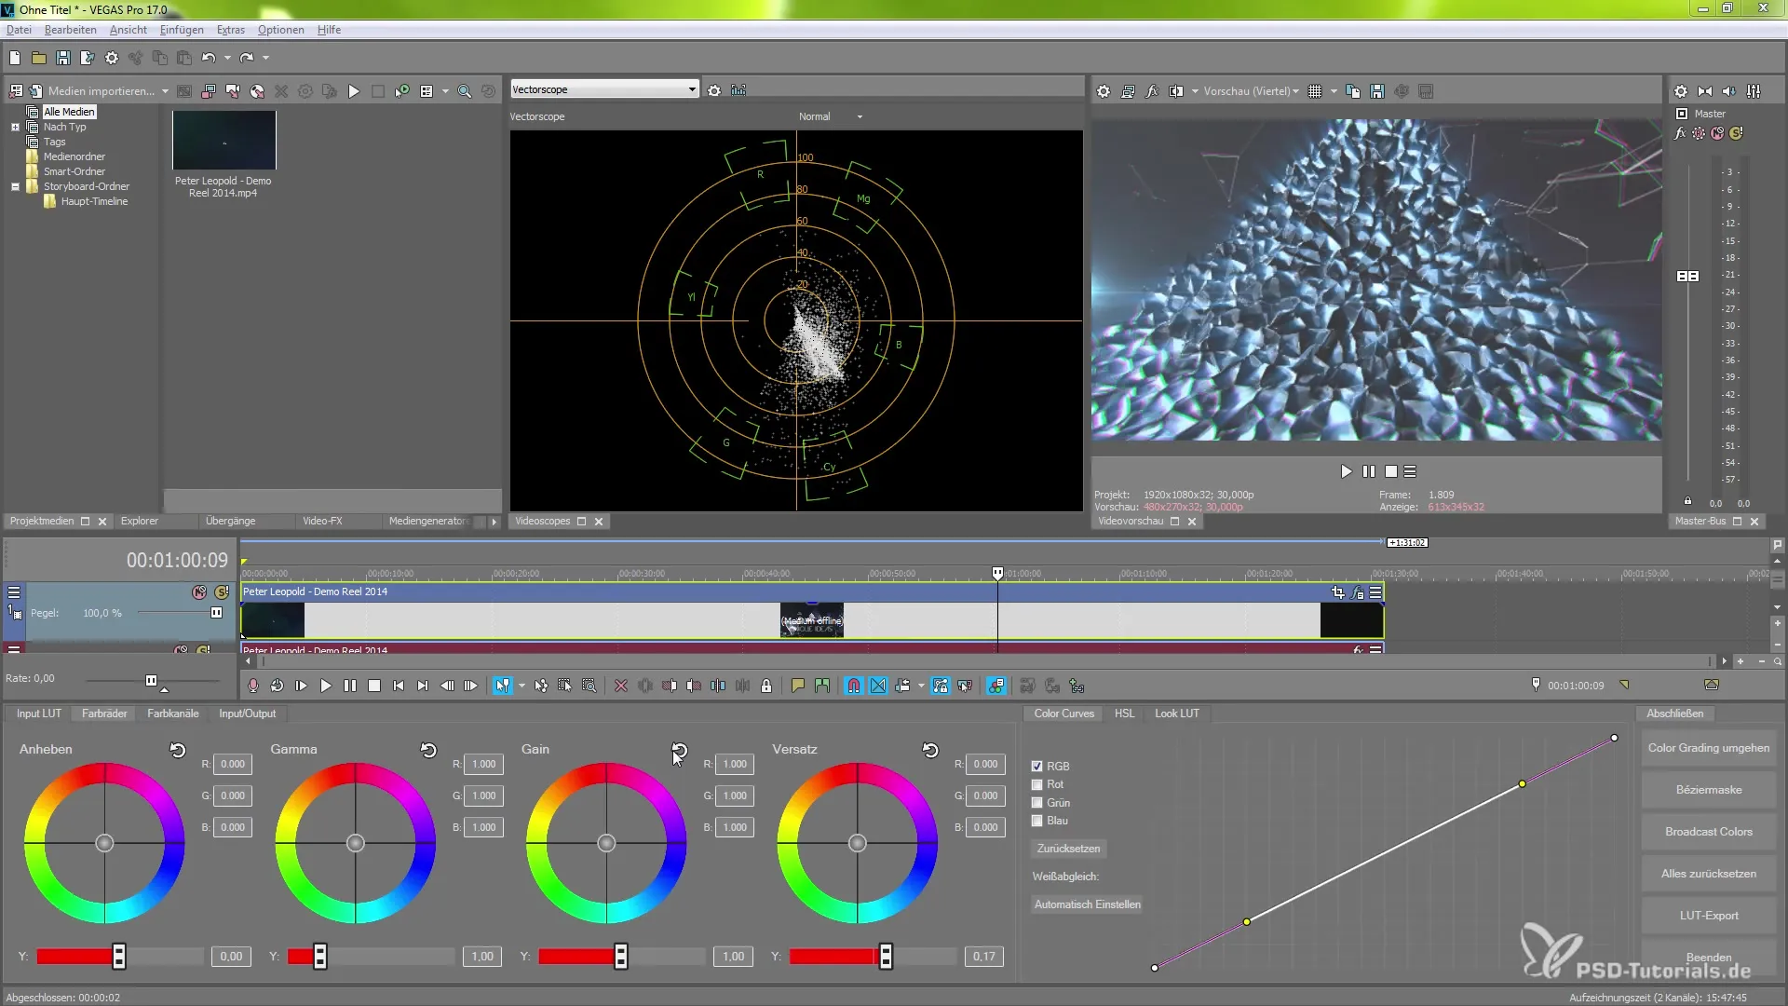This screenshot has width=1788, height=1006.
Task: Toggle the mute button on the video track header
Action: point(199,592)
